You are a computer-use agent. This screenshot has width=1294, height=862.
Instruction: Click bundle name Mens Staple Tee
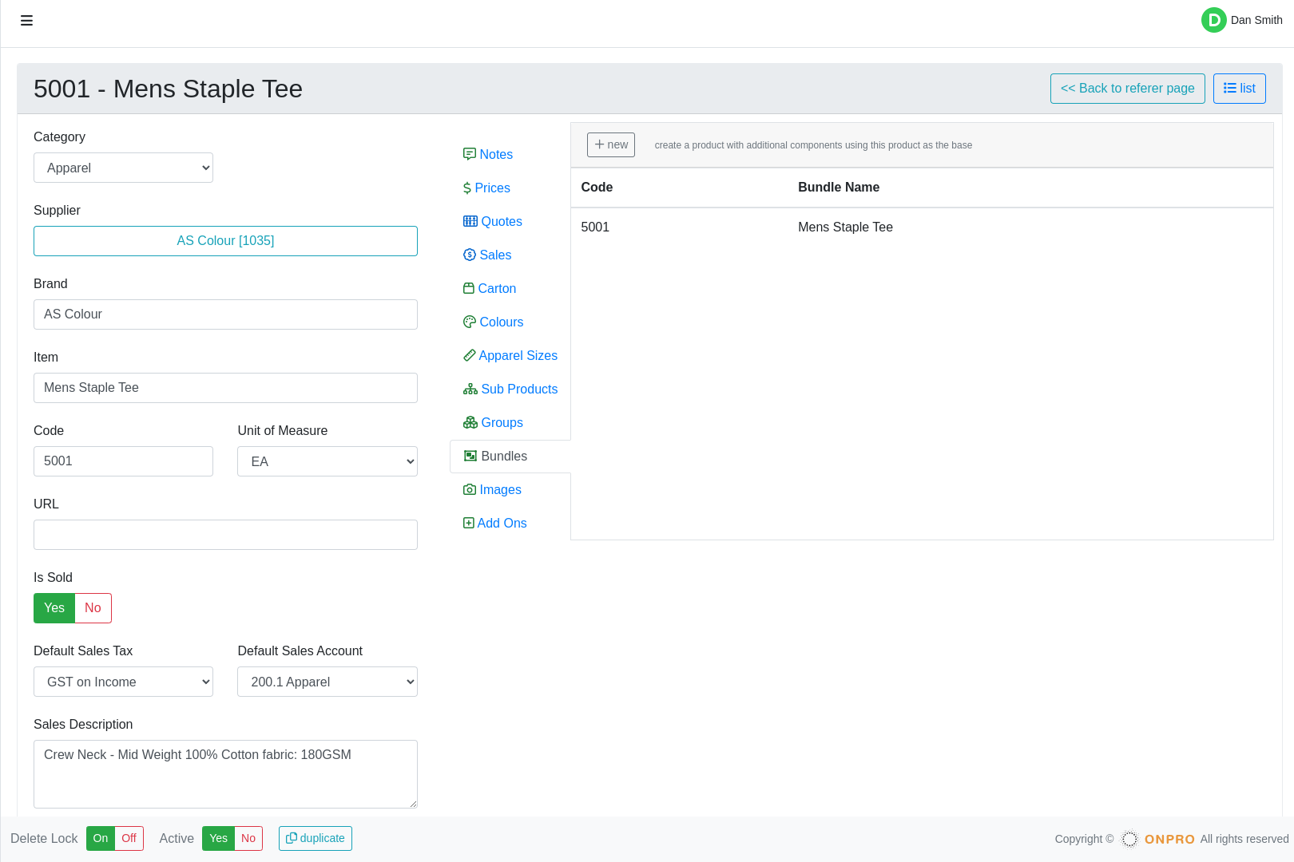pos(845,227)
